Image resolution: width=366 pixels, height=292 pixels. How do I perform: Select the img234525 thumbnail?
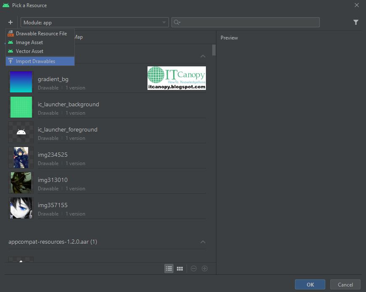(x=21, y=158)
